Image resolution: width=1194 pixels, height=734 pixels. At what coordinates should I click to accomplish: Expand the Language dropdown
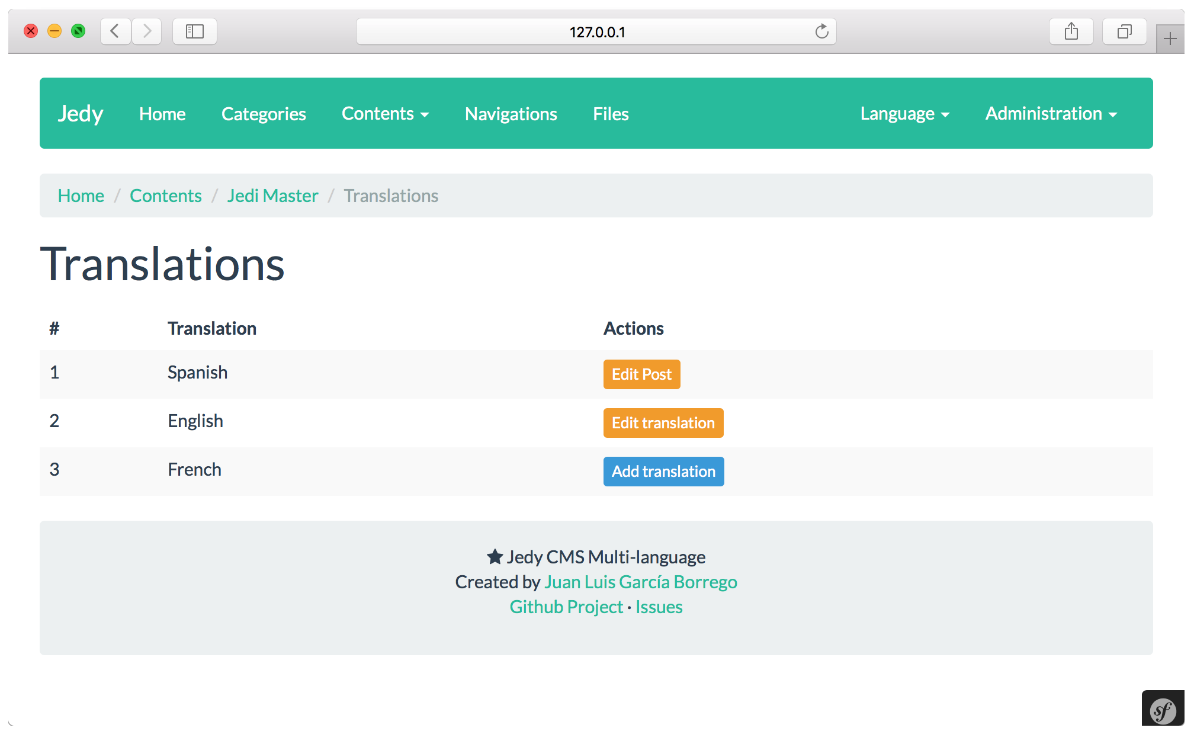pos(904,114)
